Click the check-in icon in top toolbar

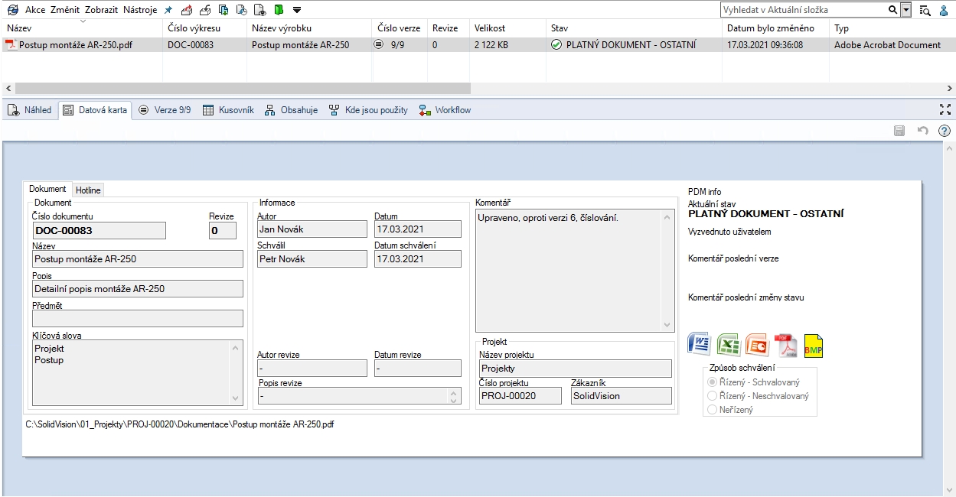(x=204, y=10)
